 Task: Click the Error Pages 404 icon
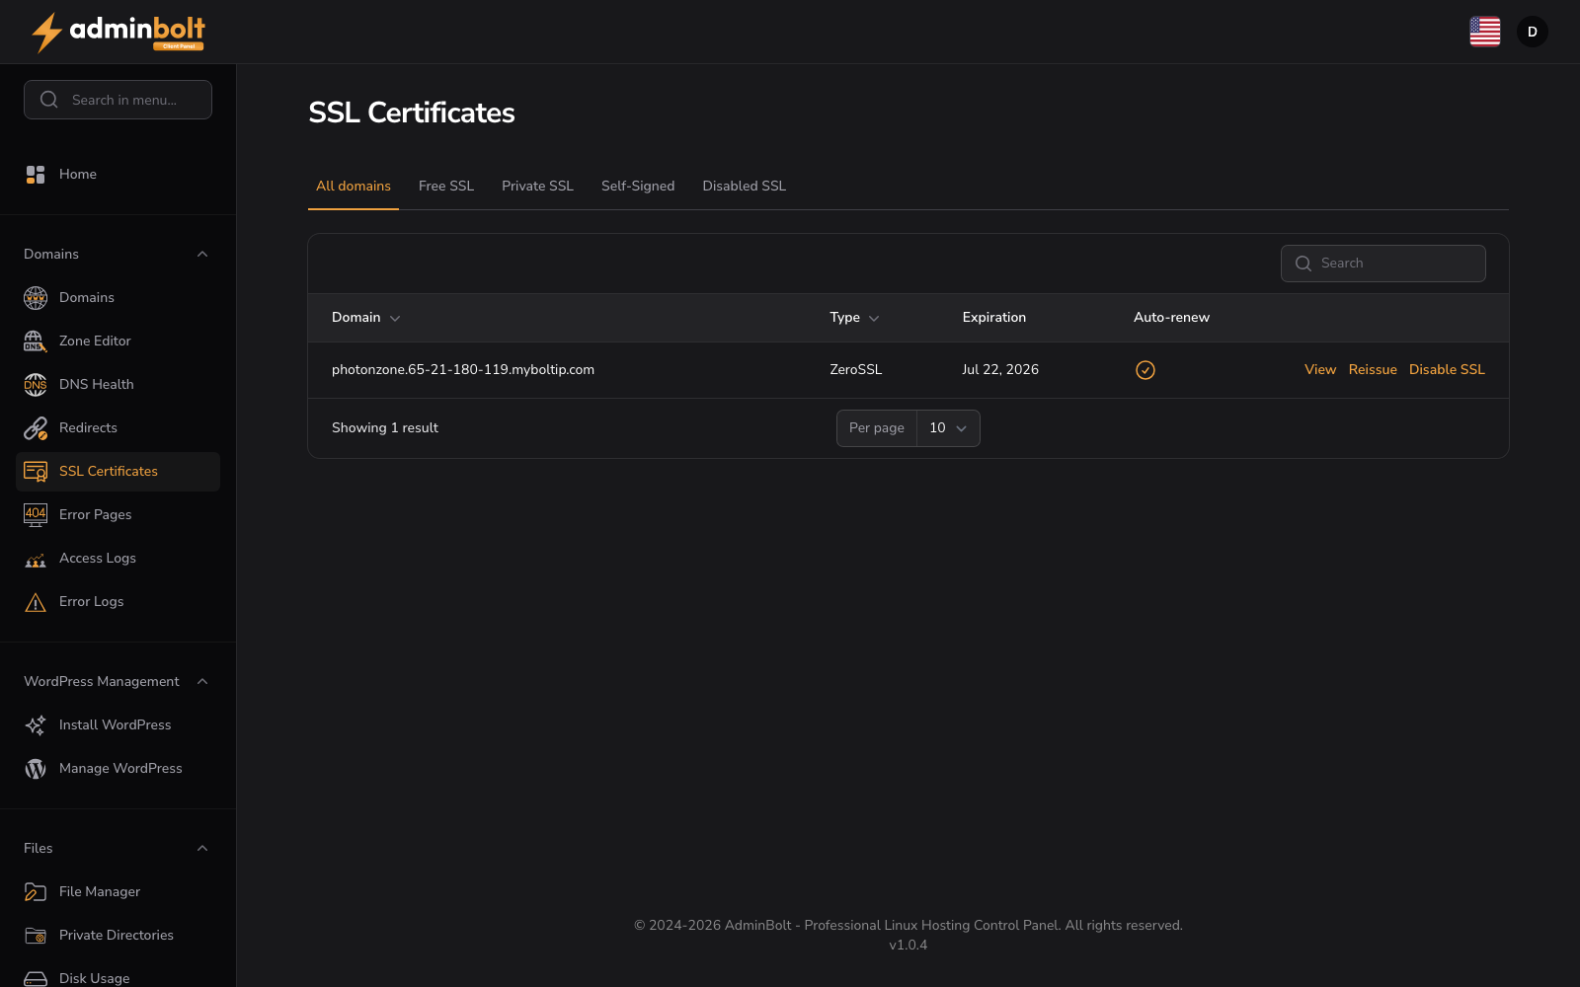coord(36,515)
